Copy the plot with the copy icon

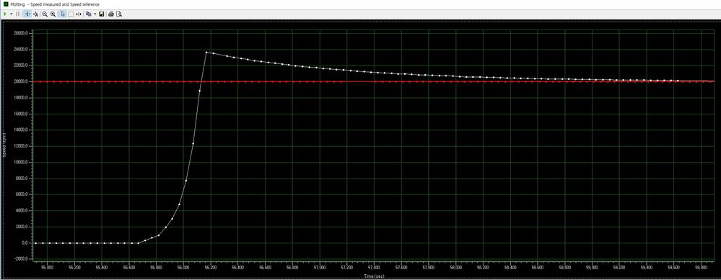(88, 14)
